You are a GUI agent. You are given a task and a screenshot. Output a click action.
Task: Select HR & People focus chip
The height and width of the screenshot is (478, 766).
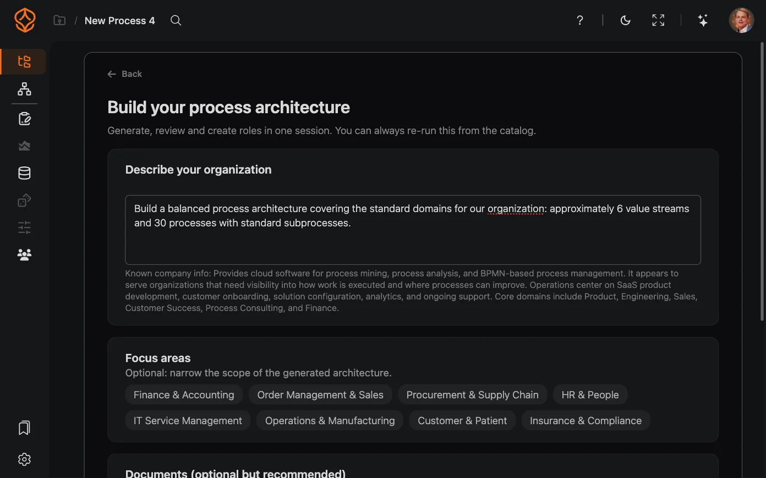pos(590,395)
